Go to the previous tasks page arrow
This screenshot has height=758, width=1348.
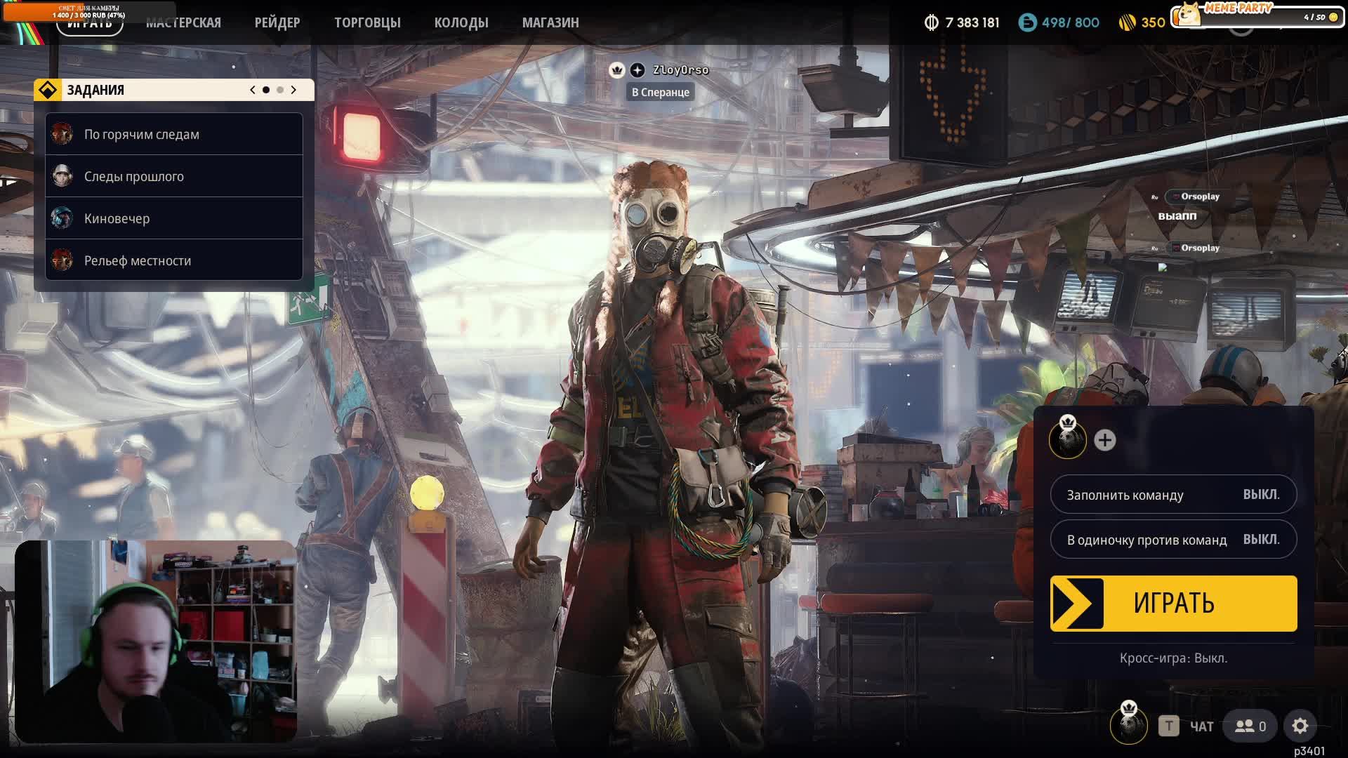[x=253, y=90]
